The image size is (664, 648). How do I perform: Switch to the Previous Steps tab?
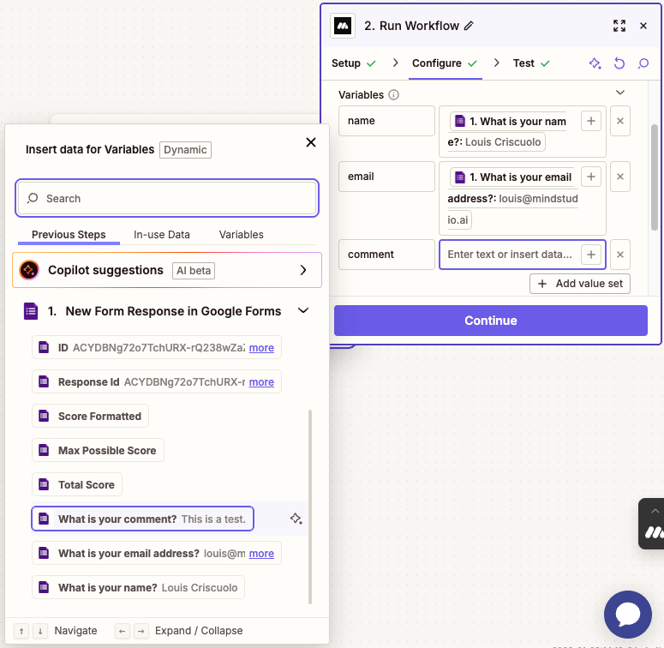tap(69, 235)
